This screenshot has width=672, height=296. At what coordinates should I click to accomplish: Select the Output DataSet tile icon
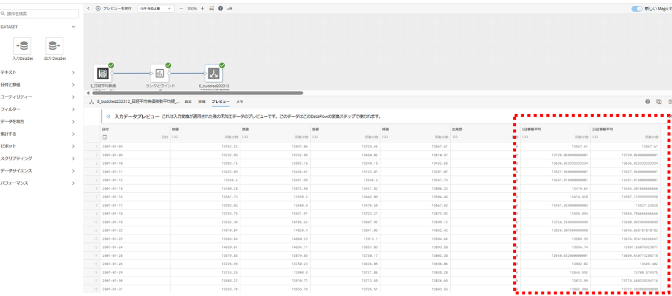(x=54, y=46)
